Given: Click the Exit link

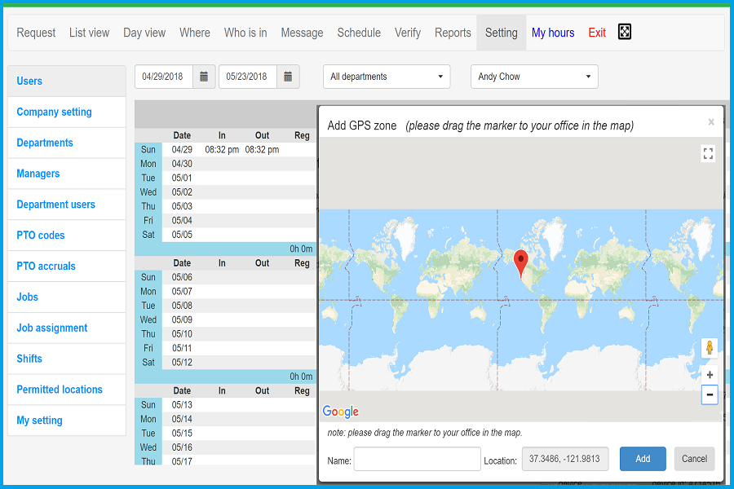Looking at the screenshot, I should tap(597, 33).
